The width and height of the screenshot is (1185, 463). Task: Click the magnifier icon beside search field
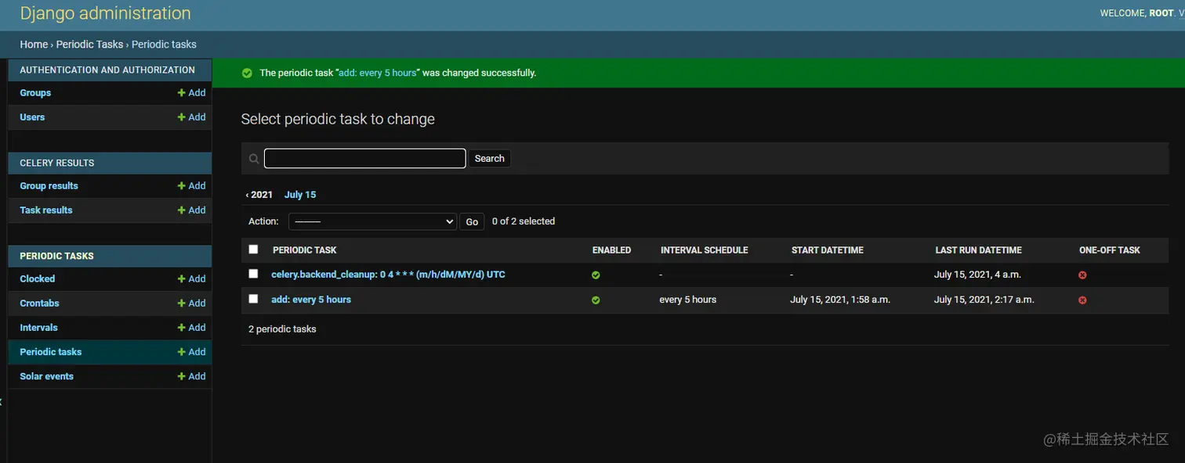[x=254, y=159]
